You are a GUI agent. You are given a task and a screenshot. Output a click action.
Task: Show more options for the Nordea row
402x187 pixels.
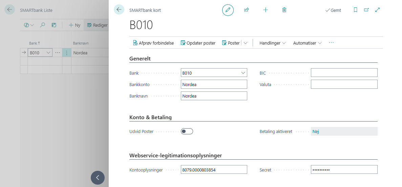(x=67, y=53)
